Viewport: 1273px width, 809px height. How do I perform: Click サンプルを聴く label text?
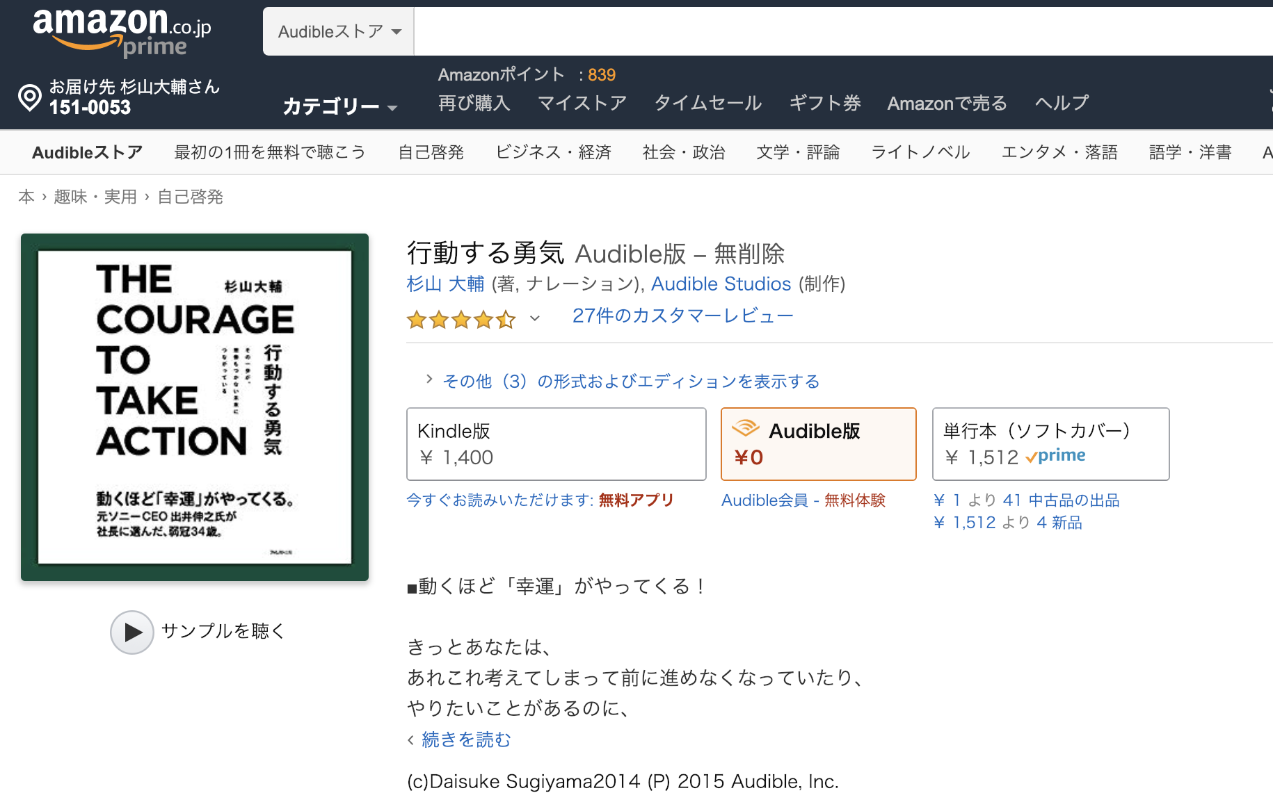tap(223, 631)
